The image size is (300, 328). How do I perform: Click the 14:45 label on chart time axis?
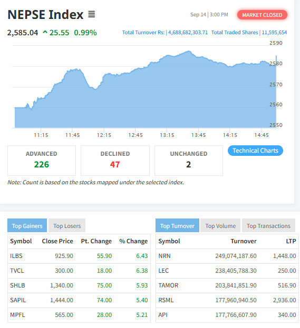262,135
